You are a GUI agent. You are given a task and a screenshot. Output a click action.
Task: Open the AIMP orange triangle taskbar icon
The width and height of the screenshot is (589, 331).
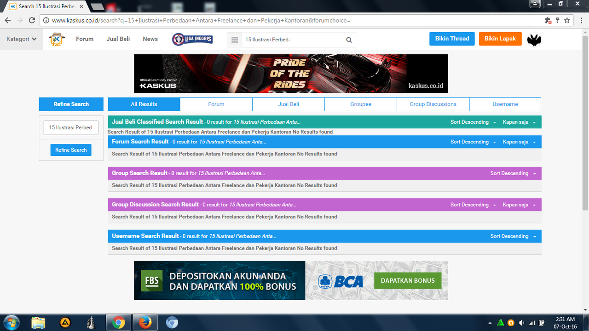pyautogui.click(x=65, y=323)
